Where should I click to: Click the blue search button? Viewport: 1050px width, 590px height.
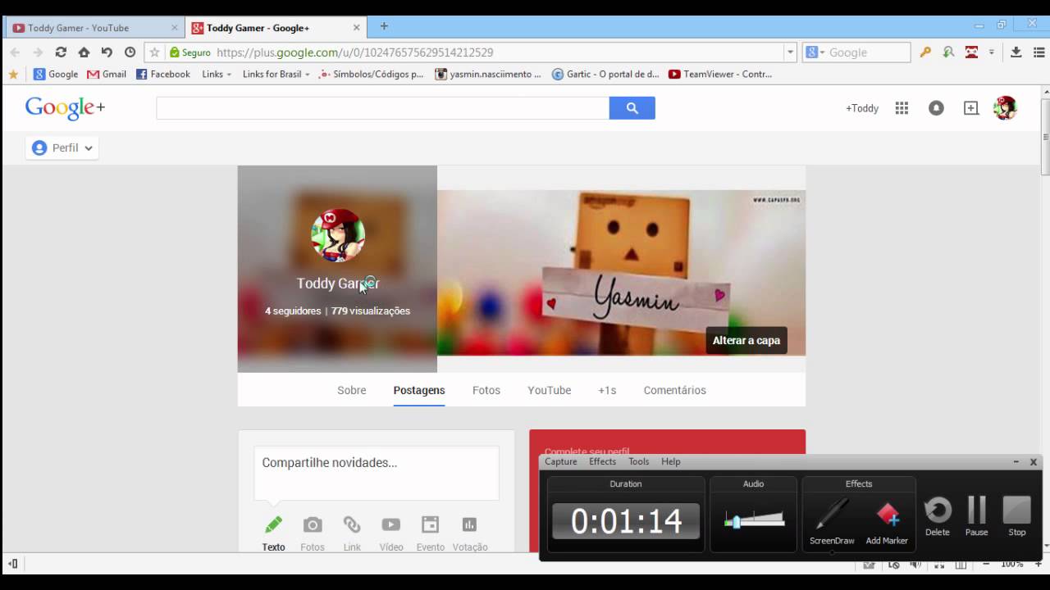click(632, 107)
